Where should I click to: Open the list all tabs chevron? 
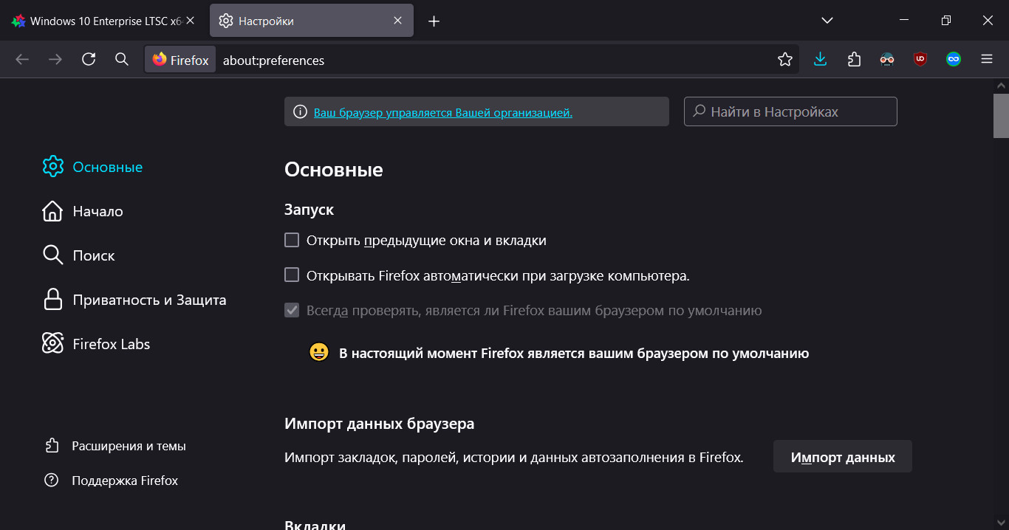coord(827,21)
